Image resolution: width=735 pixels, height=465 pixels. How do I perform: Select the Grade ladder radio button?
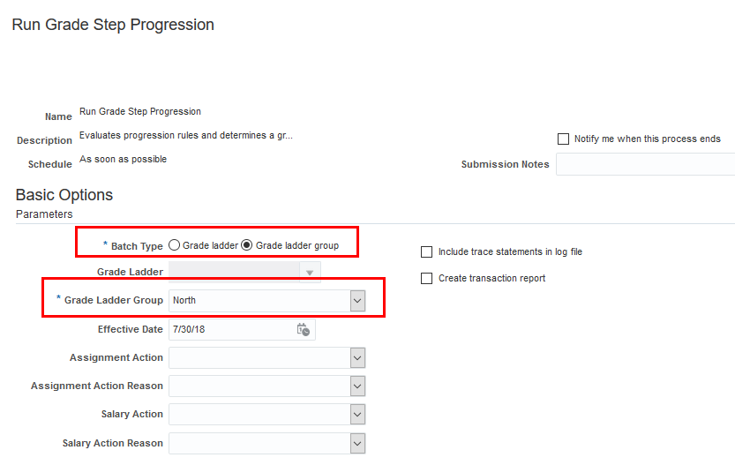point(175,245)
